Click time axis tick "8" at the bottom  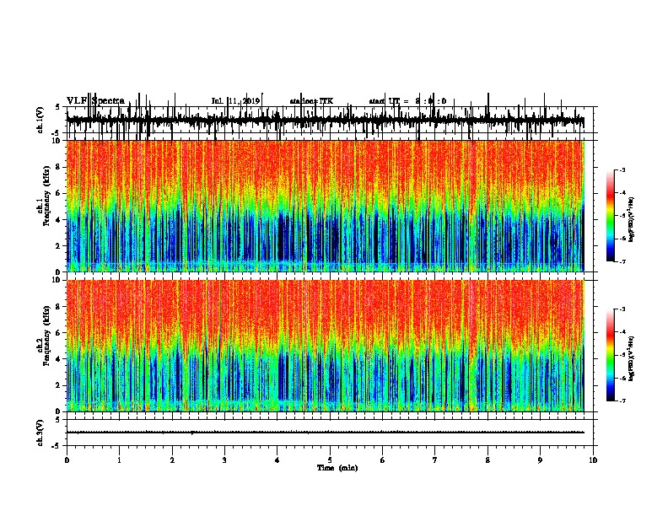488,460
